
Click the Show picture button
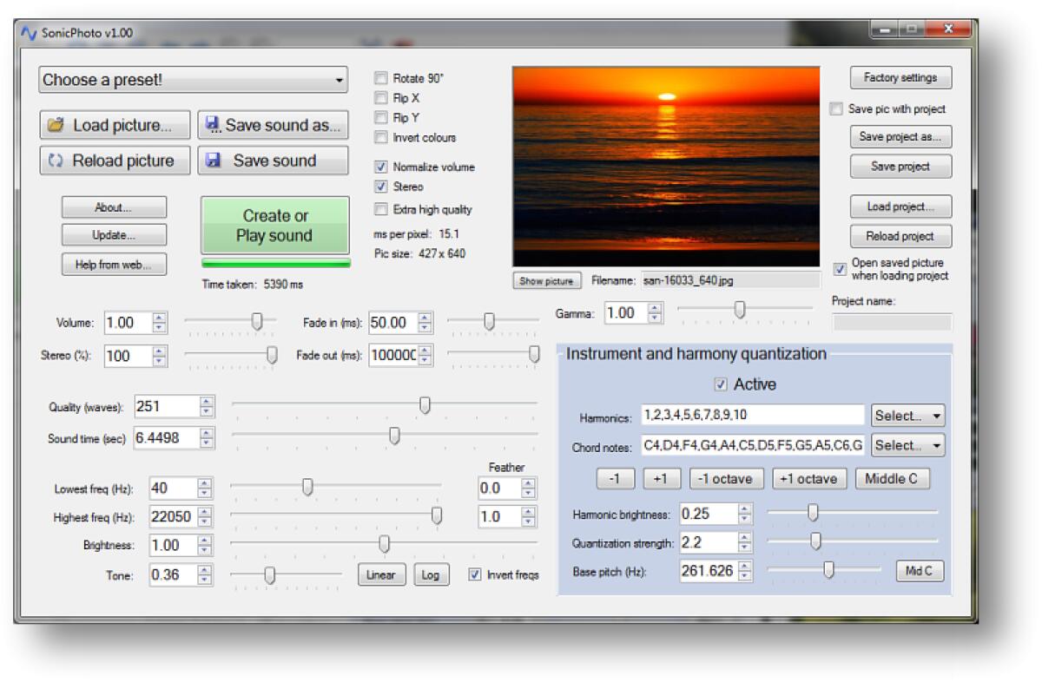tap(546, 280)
